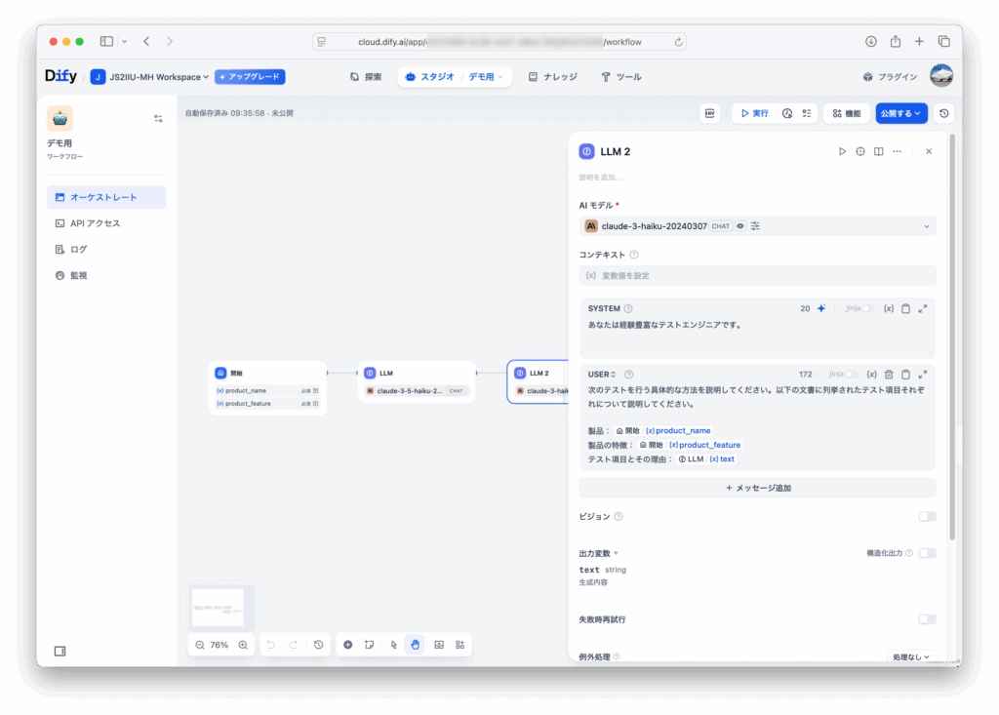Screen dimensions: 999x715
Task: Expand the SYSTEM prompt editor to fullscreen
Action: [923, 308]
